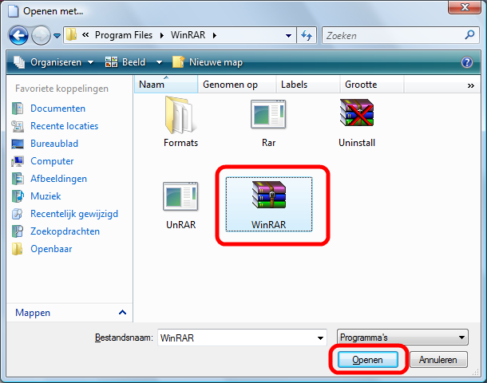The image size is (487, 383).
Task: Expand the WinRAR breadcrumb arrow
Action: point(215,35)
